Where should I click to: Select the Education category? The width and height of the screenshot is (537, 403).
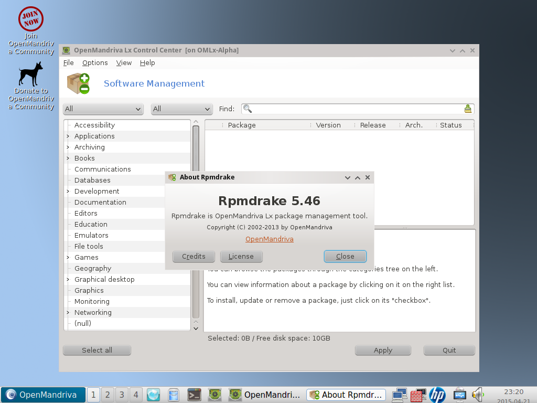tap(91, 224)
